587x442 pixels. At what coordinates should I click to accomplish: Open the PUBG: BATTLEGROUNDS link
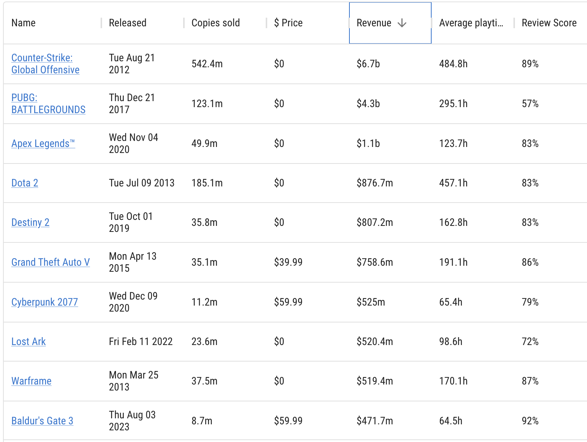48,104
